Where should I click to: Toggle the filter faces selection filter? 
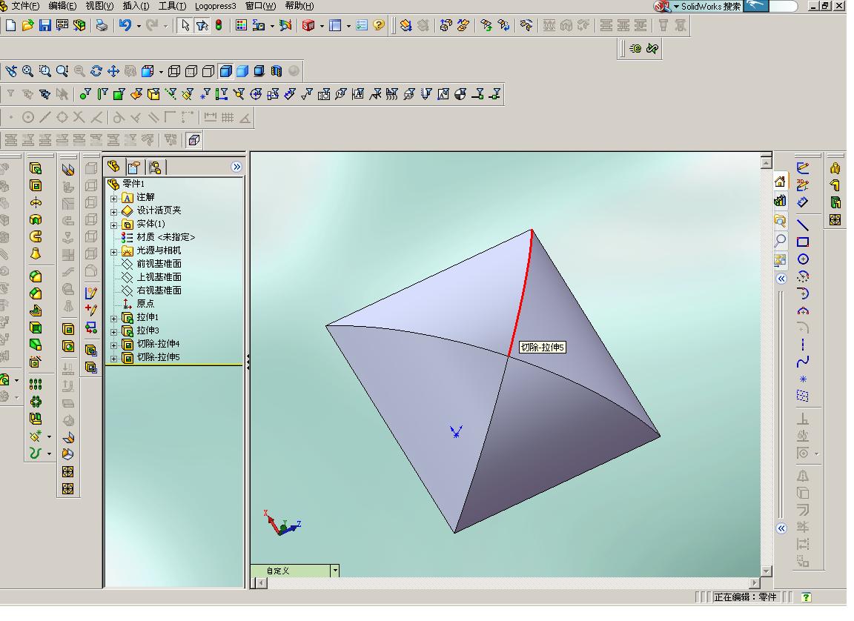[119, 94]
